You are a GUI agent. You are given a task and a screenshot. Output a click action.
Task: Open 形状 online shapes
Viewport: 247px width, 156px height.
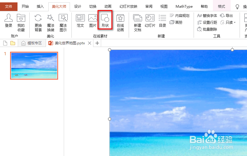(105, 21)
